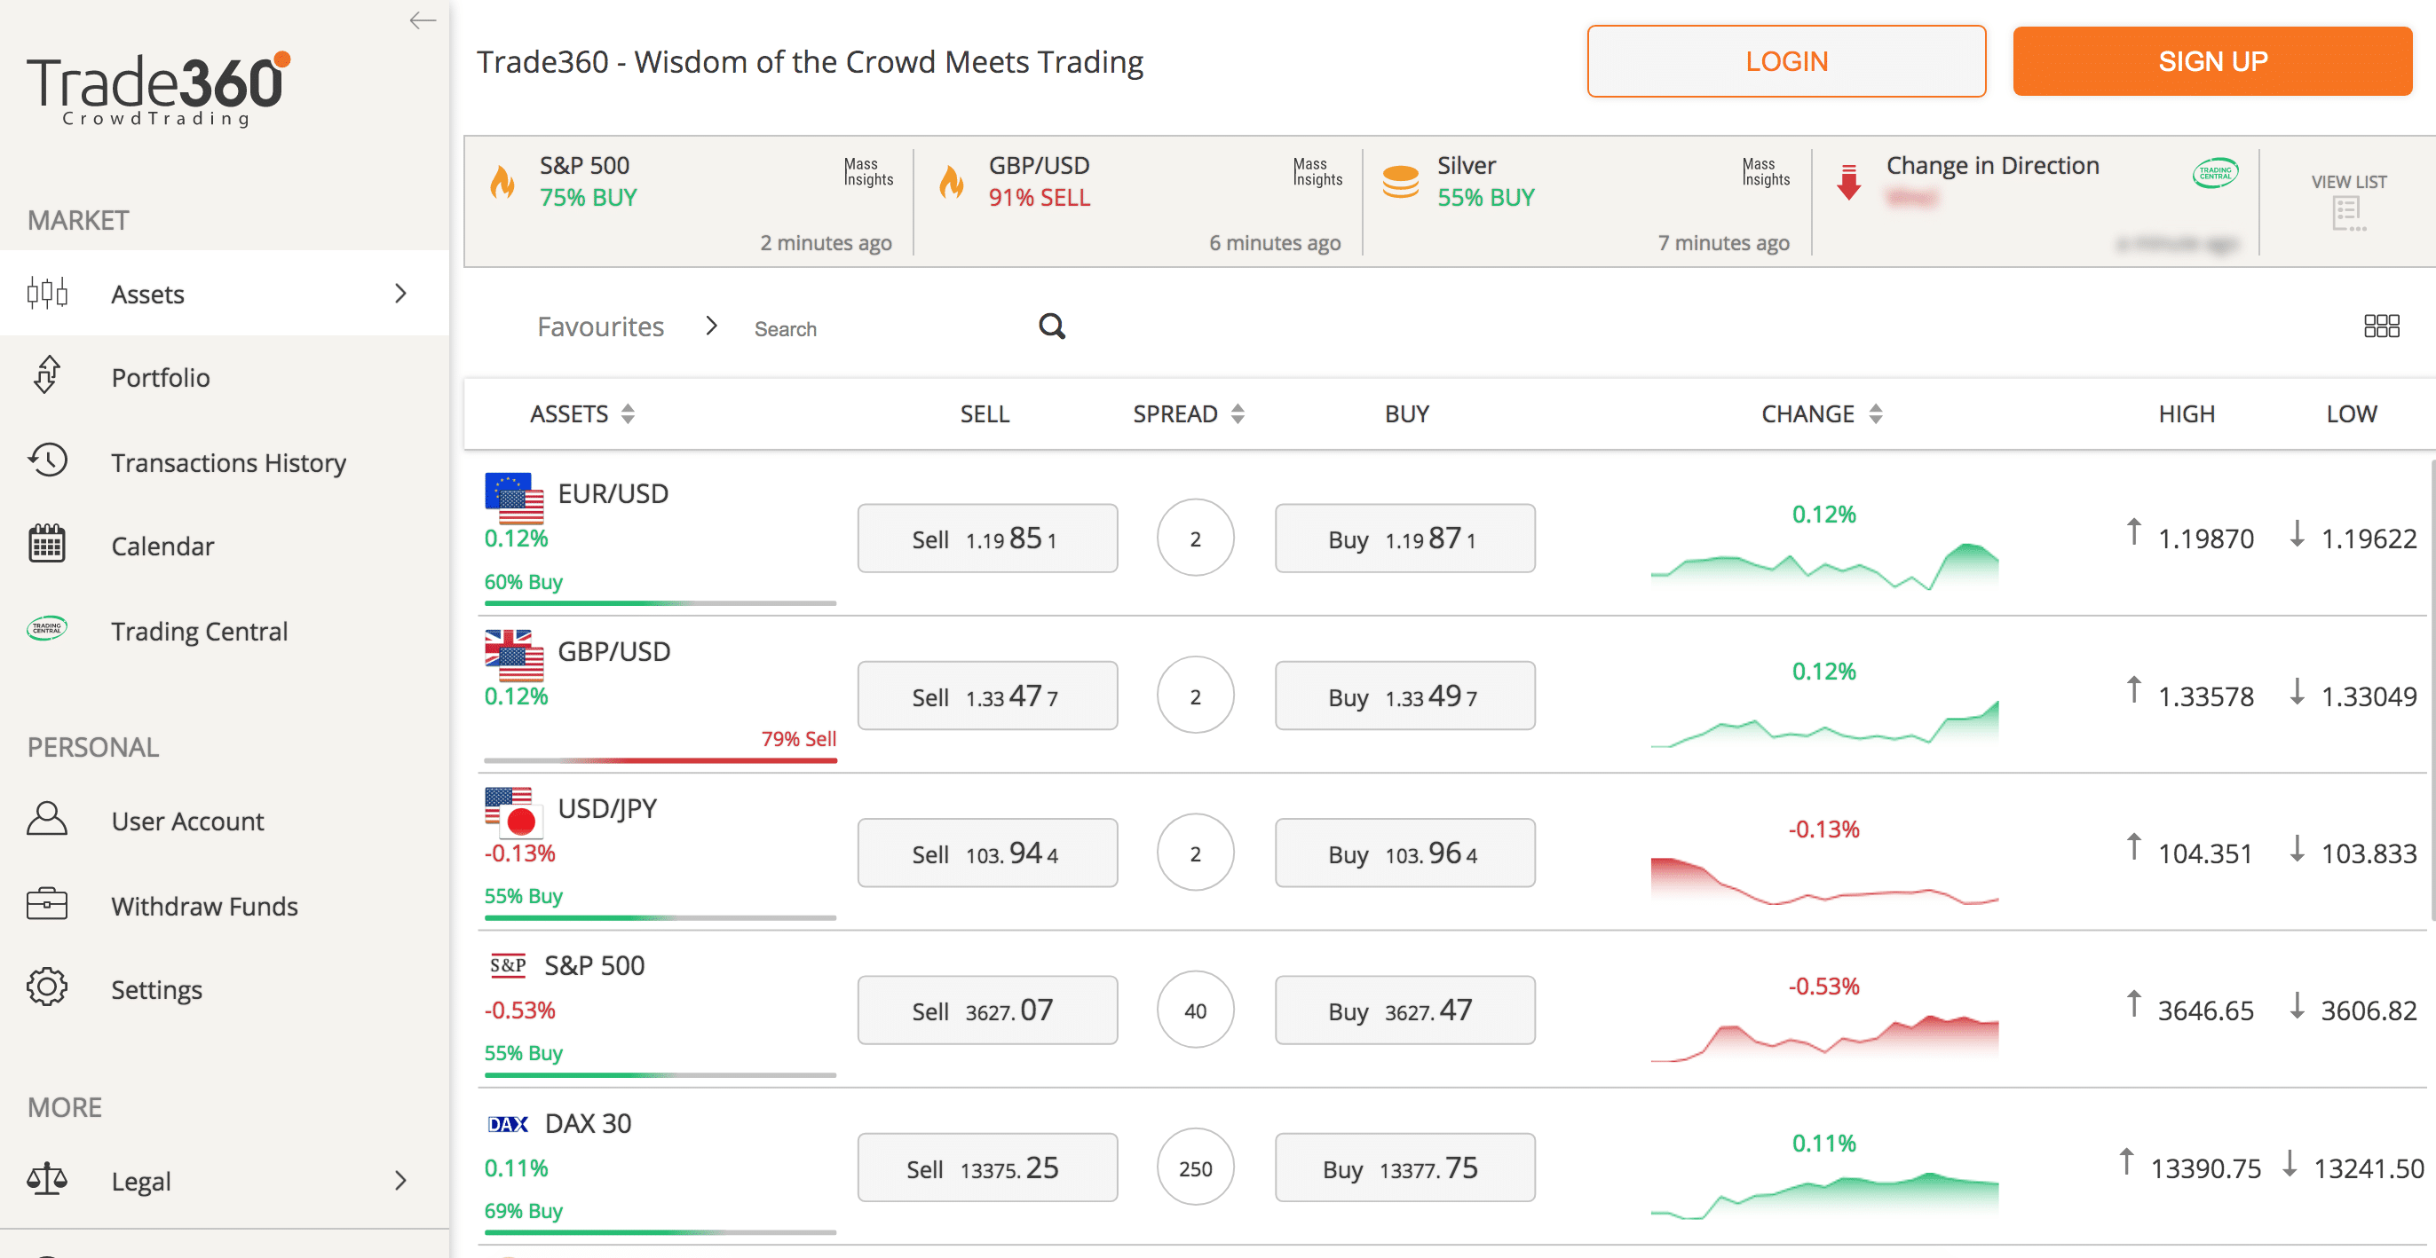Click the Trade360 CrowdTrading logo
Screen dimensions: 2436x1258
point(159,88)
